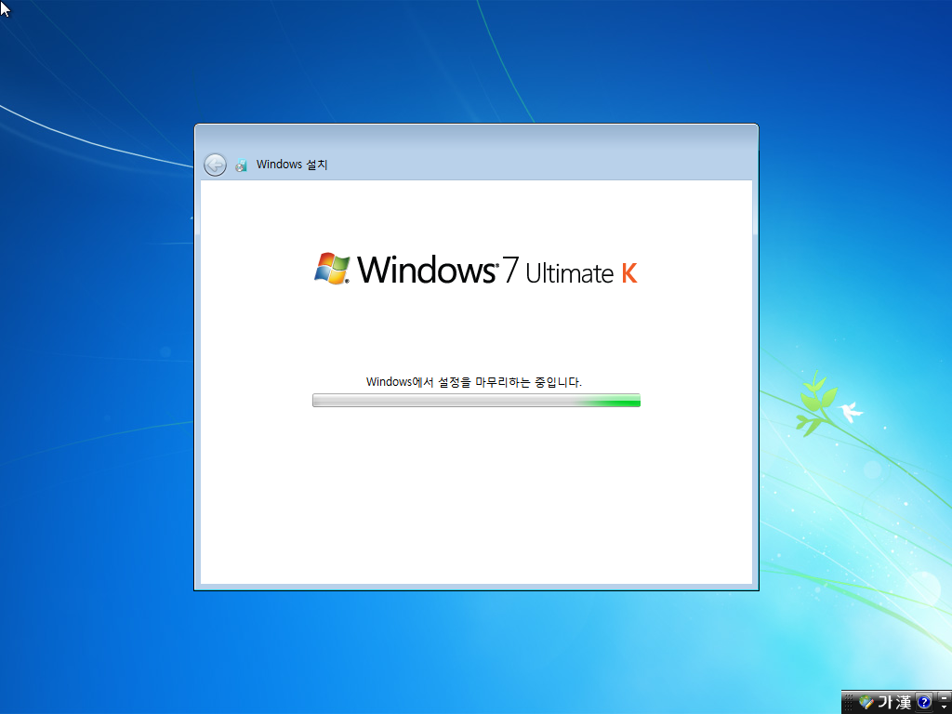Toggle Hanja conversion with the 漢 button
This screenshot has width=952, height=714.
pos(902,702)
